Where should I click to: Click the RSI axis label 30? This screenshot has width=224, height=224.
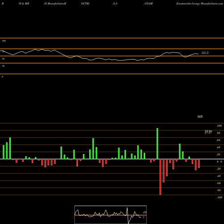point(3,66)
